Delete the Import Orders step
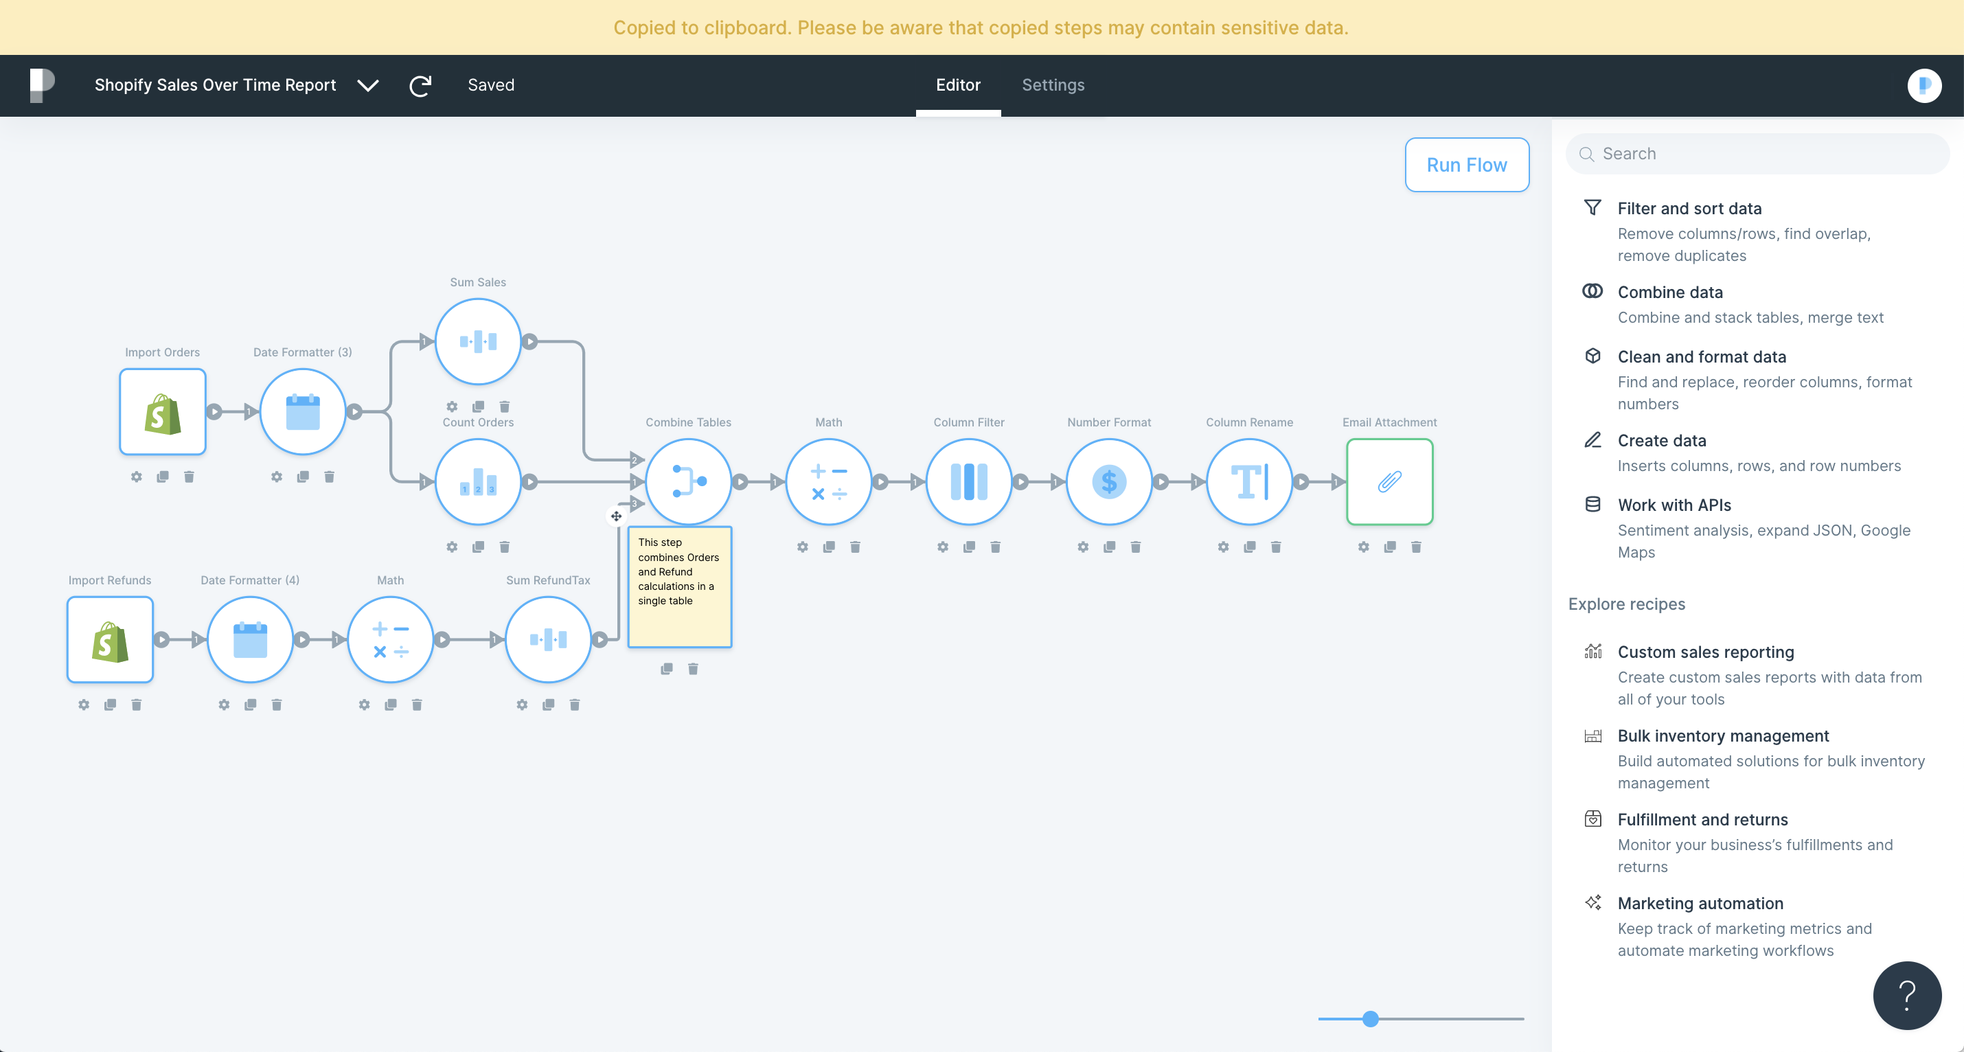The height and width of the screenshot is (1052, 1964). (x=189, y=477)
